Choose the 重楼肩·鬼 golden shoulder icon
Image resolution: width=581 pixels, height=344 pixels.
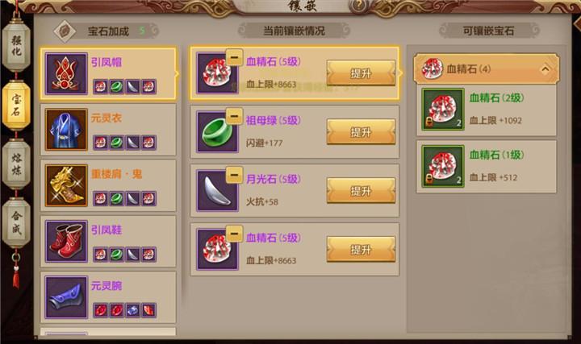tap(66, 185)
